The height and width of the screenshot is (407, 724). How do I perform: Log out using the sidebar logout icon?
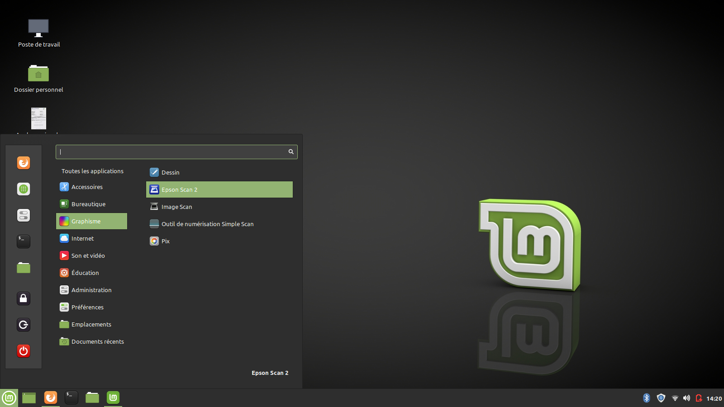(24, 325)
